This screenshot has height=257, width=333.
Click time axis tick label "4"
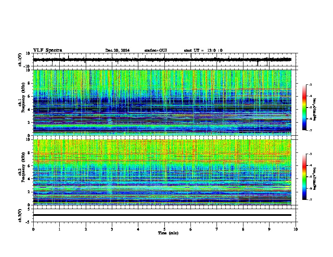(138, 229)
